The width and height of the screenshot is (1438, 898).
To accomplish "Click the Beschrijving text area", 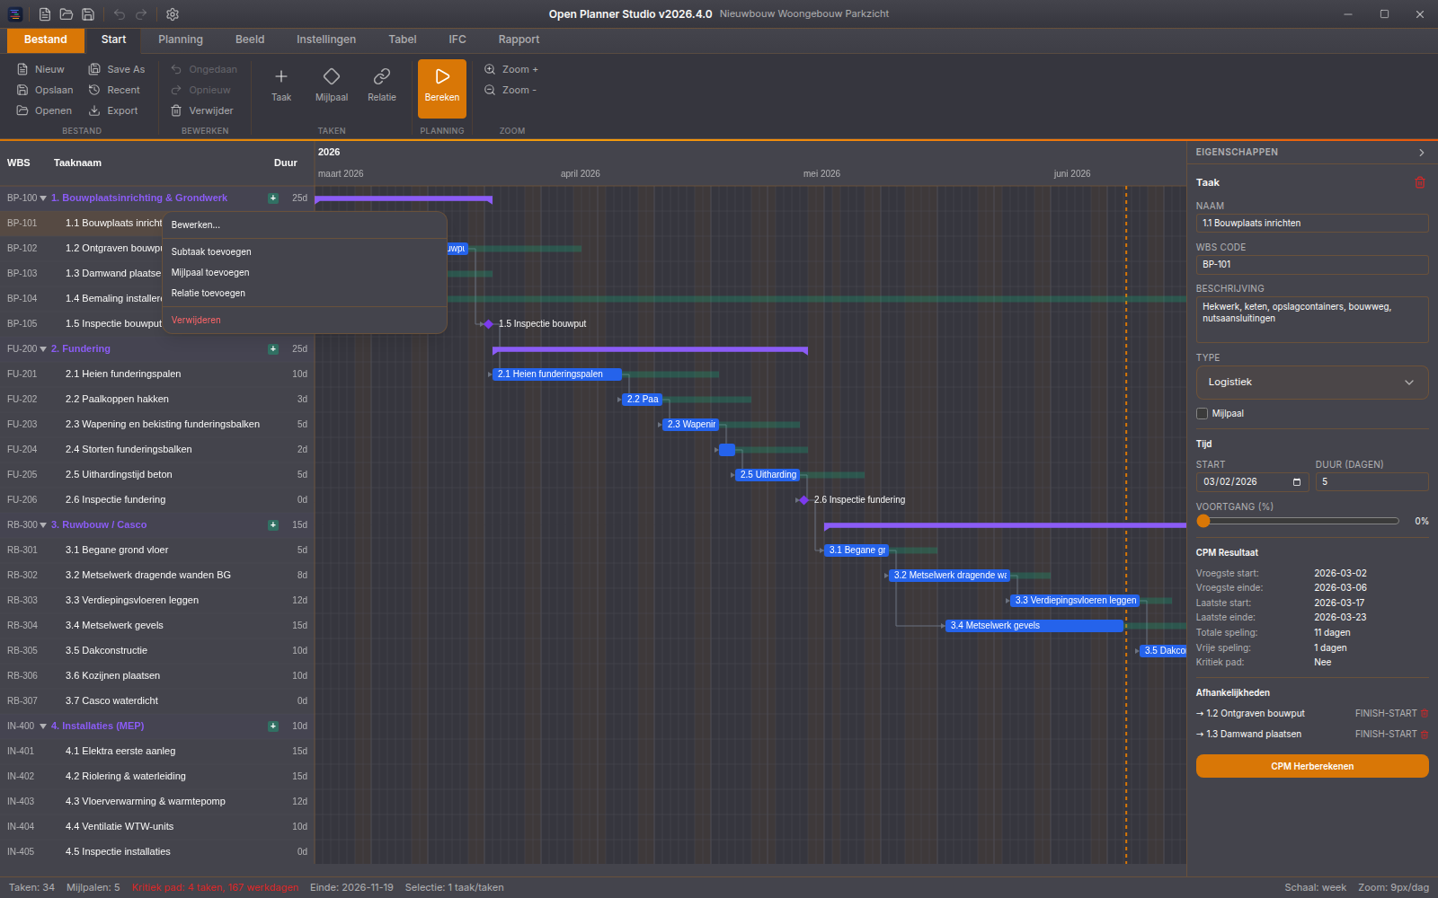I will [1312, 320].
